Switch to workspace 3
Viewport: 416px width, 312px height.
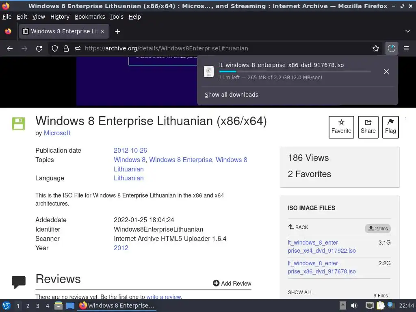(38, 306)
